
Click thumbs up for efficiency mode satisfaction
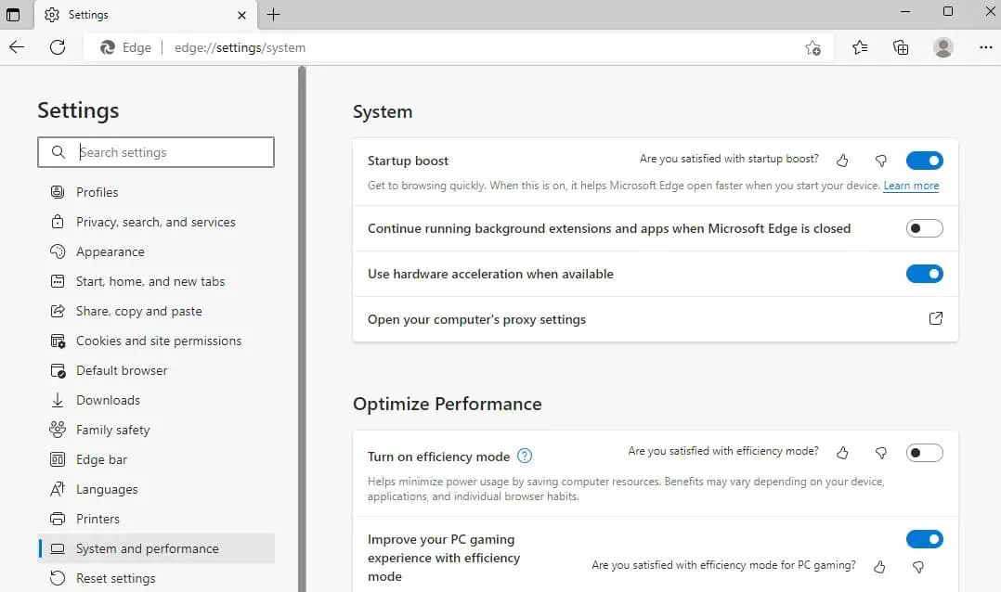click(842, 453)
